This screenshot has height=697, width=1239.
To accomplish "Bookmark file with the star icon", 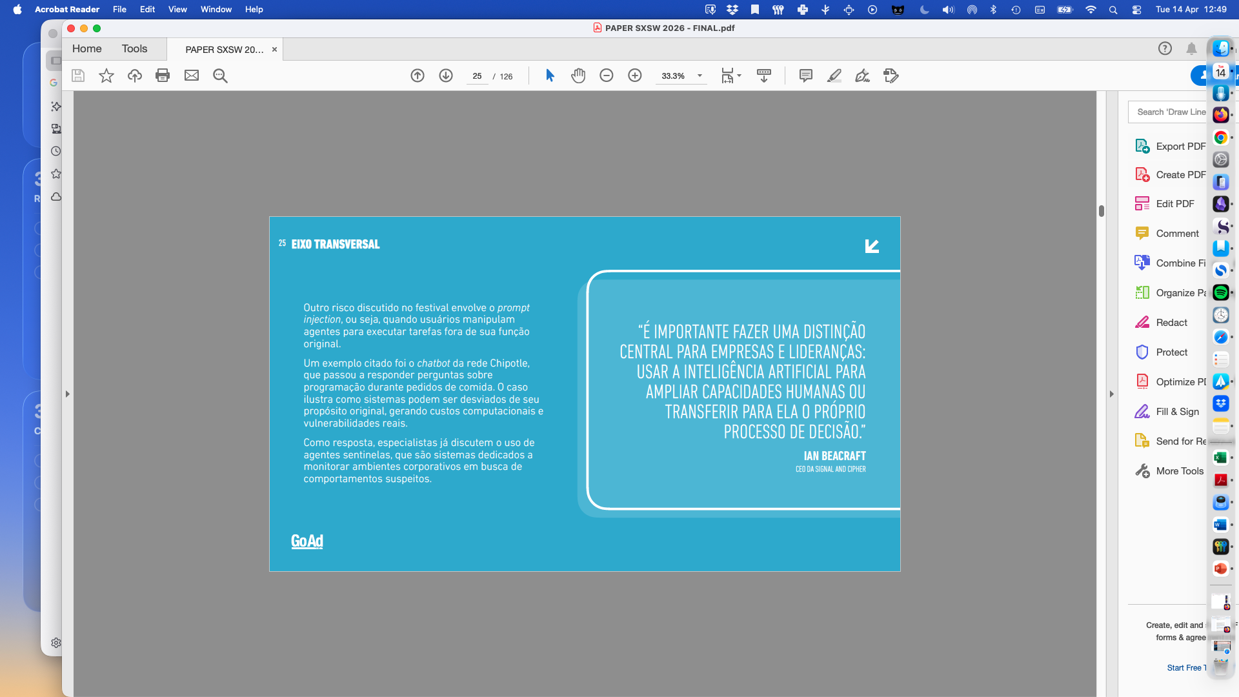I will pyautogui.click(x=106, y=76).
